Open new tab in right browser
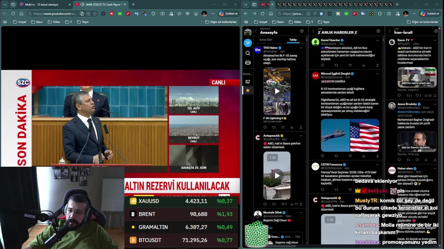This screenshot has height=249, width=444. (x=397, y=4)
